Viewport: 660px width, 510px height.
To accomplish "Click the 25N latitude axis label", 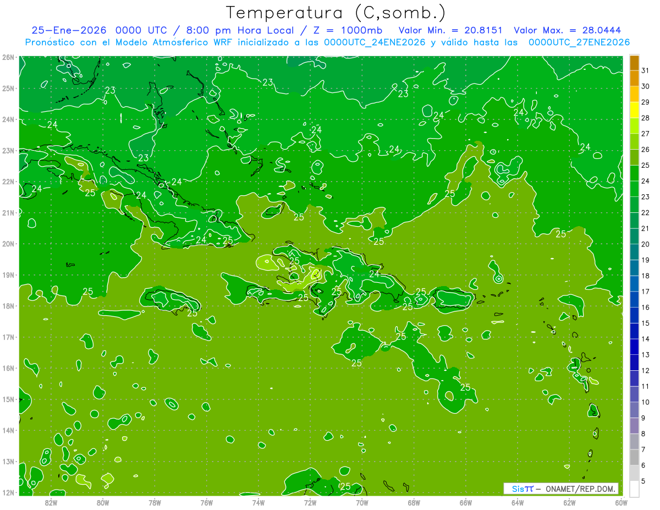I will click(8, 88).
